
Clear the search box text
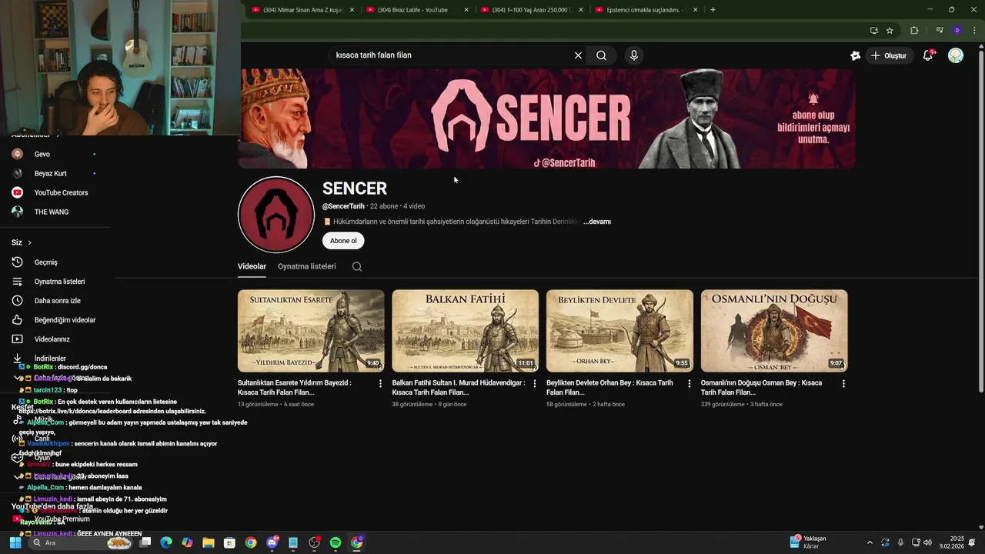(578, 55)
